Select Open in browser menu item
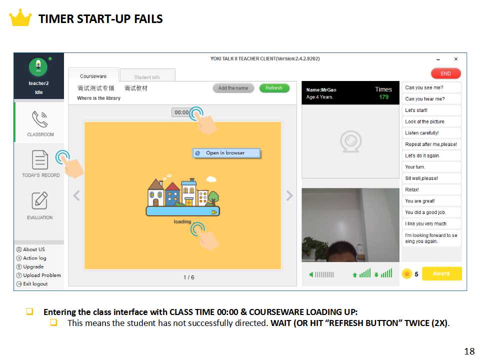 [x=226, y=153]
